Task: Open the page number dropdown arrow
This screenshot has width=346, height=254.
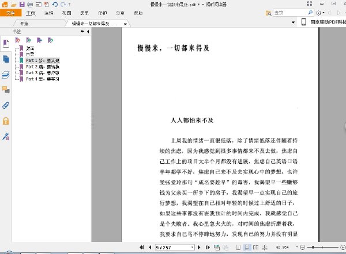Action: click(192, 247)
